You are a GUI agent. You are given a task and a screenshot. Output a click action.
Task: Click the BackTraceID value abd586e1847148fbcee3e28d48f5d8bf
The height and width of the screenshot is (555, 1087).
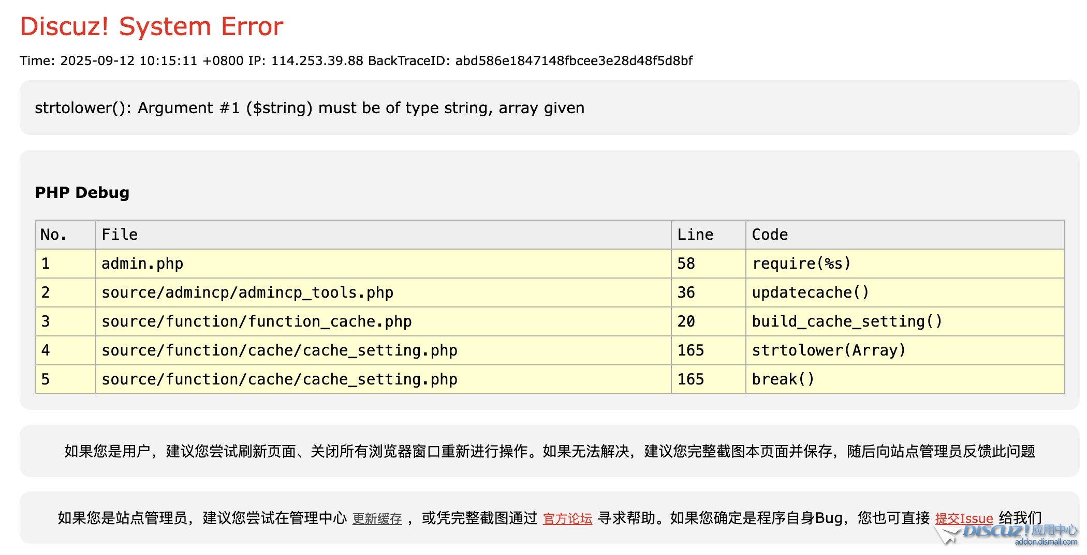click(574, 61)
